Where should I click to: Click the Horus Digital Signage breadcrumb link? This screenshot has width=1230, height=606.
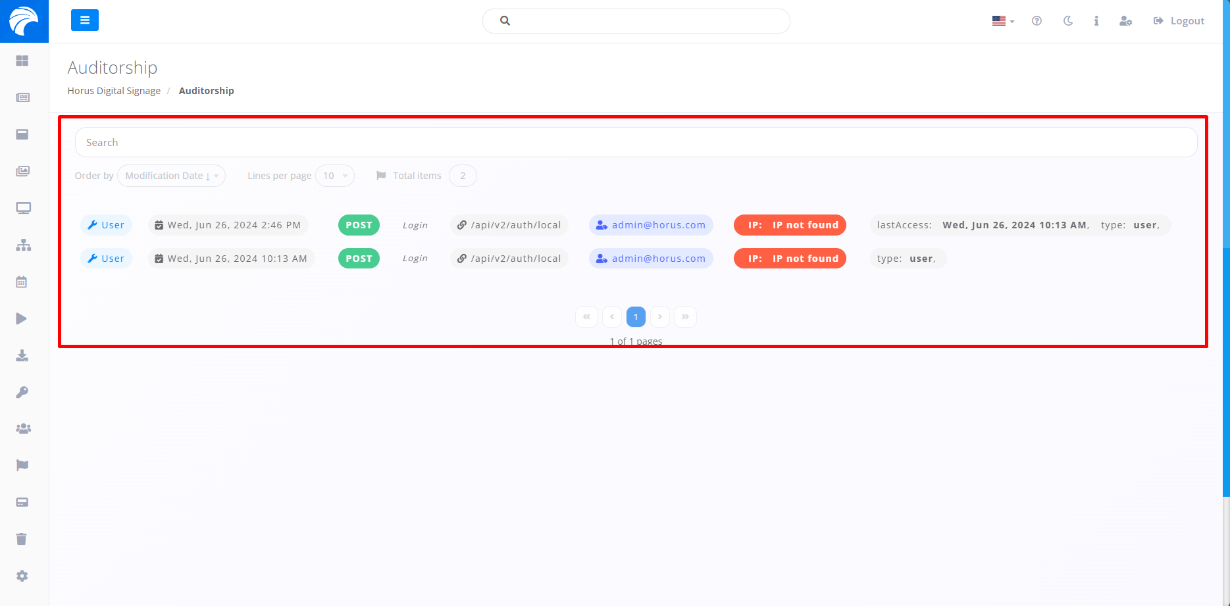pyautogui.click(x=114, y=91)
